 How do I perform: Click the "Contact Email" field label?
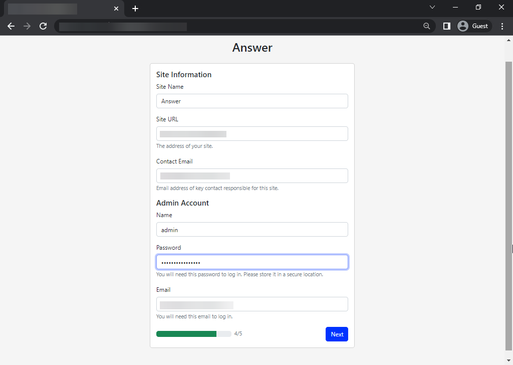174,161
